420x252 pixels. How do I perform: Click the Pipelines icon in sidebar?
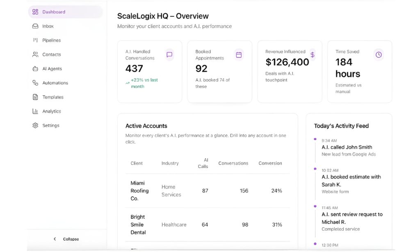[35, 40]
